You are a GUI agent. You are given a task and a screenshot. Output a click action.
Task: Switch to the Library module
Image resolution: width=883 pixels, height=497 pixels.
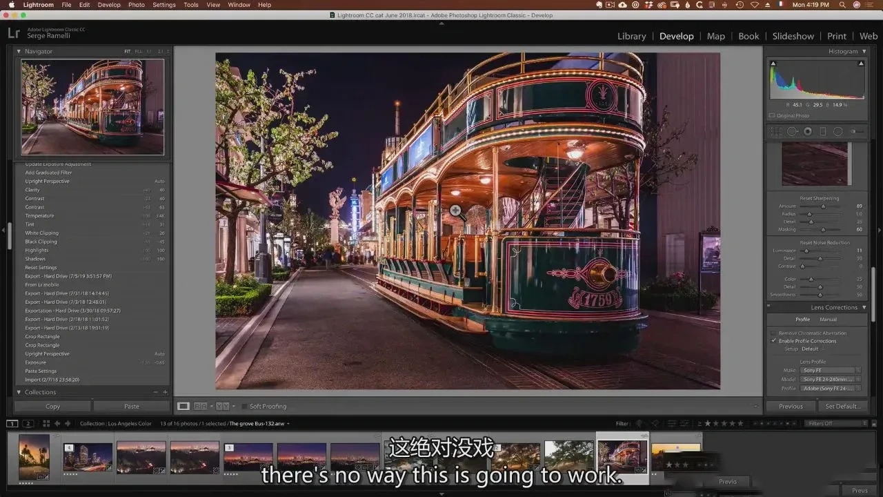click(x=632, y=36)
